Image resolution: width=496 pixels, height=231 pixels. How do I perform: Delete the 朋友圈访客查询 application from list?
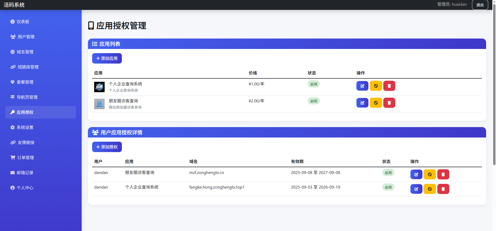tap(389, 103)
